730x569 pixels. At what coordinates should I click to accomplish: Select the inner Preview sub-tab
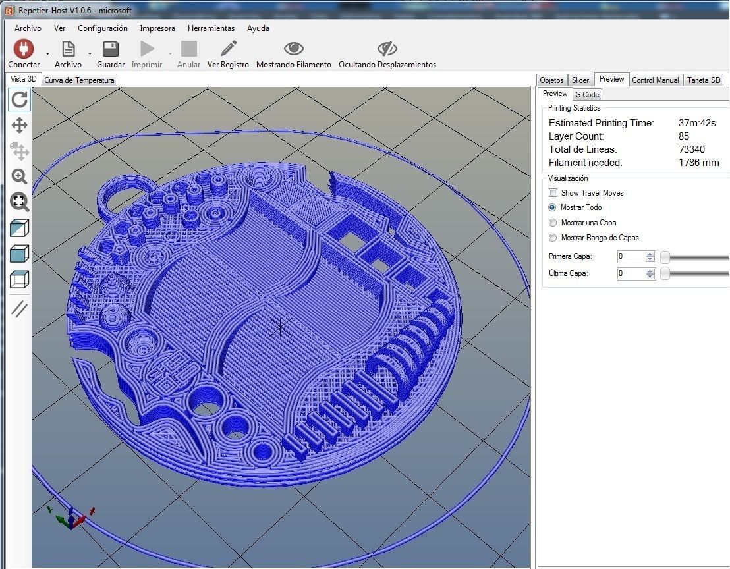[x=555, y=94]
